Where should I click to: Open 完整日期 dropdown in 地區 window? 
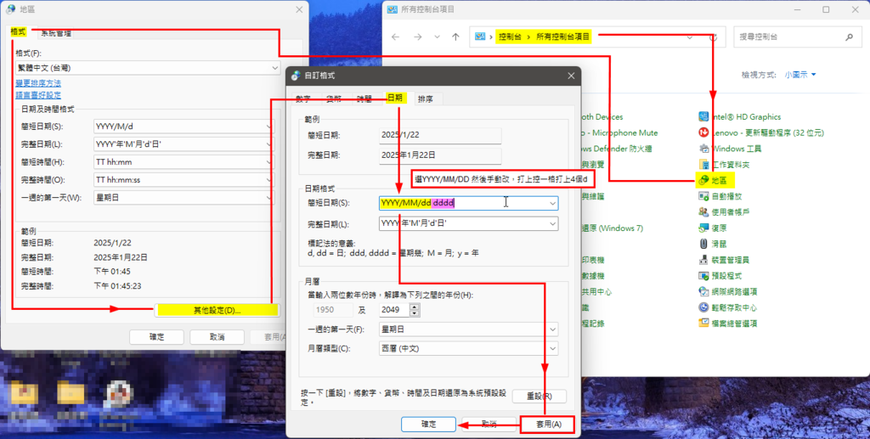(x=184, y=144)
